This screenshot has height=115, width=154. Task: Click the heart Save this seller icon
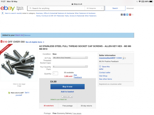tap(100, 66)
